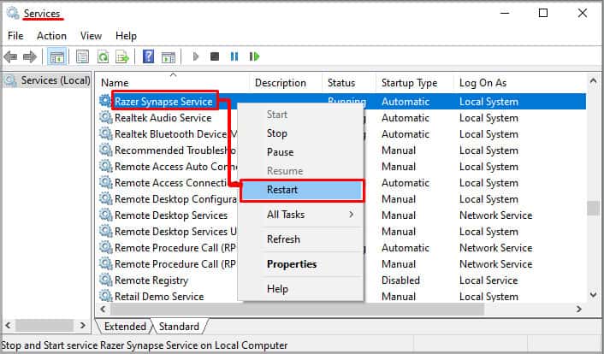
Task: Open the Help menu in menu bar
Action: [x=126, y=36]
